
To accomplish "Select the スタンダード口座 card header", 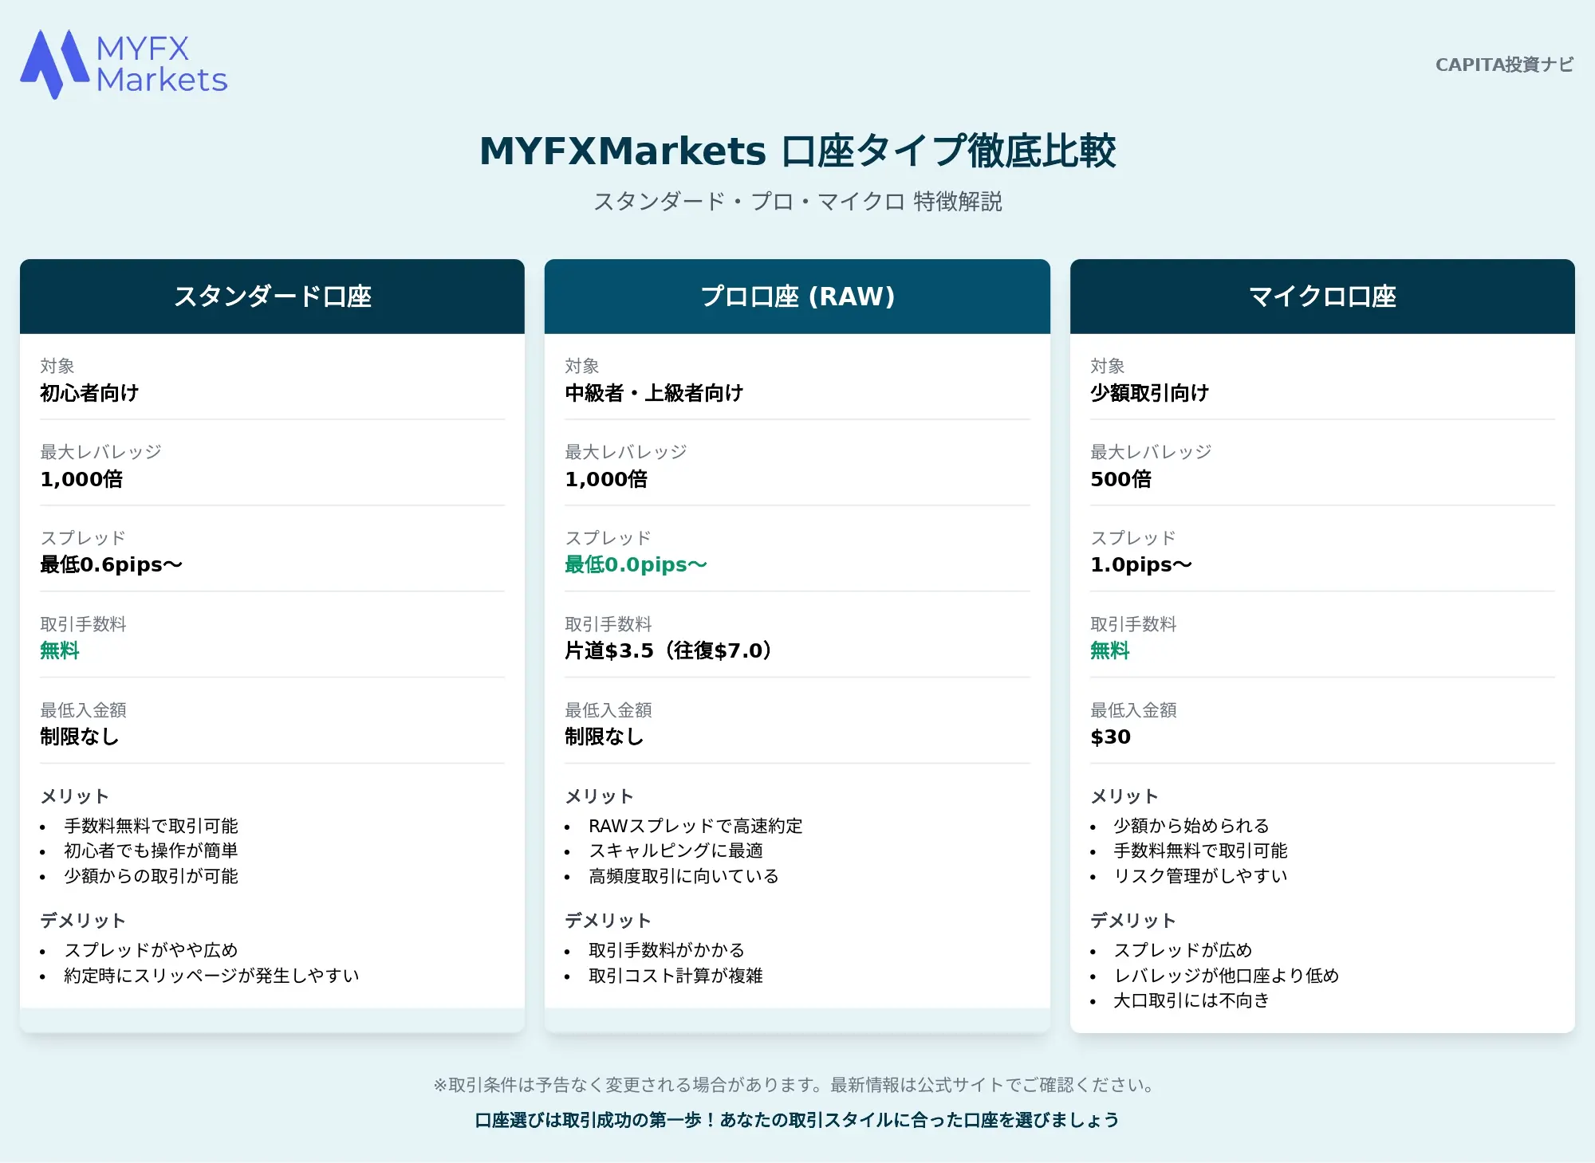I will point(272,297).
